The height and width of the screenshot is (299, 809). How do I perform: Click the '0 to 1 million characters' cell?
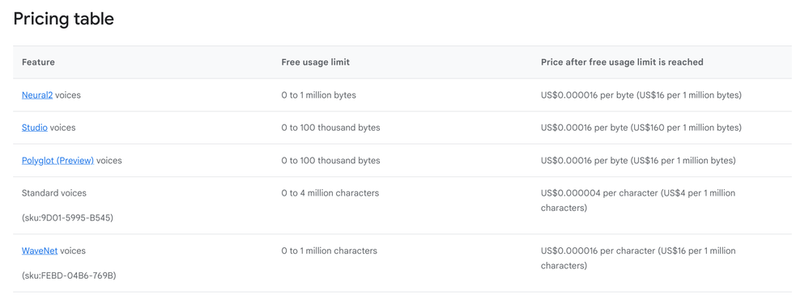(x=329, y=251)
